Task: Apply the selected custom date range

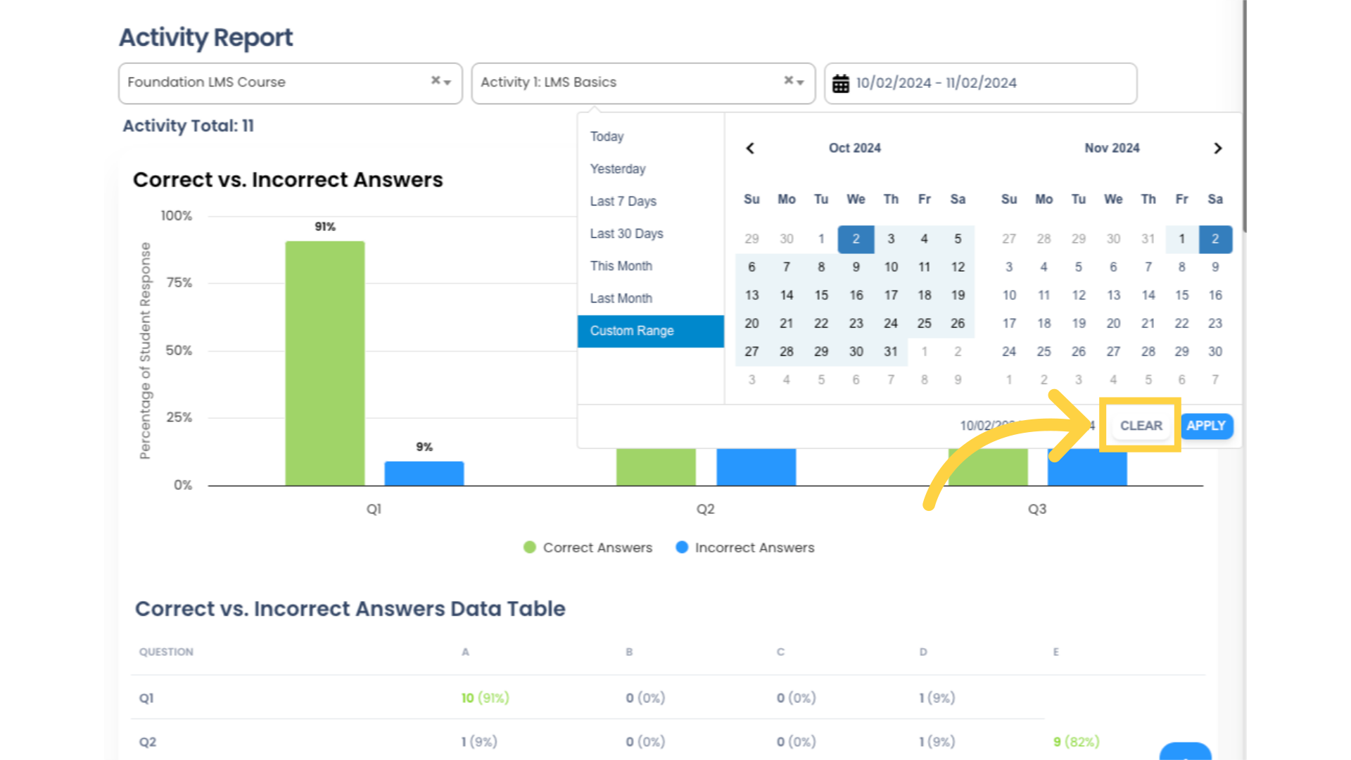Action: (x=1205, y=425)
